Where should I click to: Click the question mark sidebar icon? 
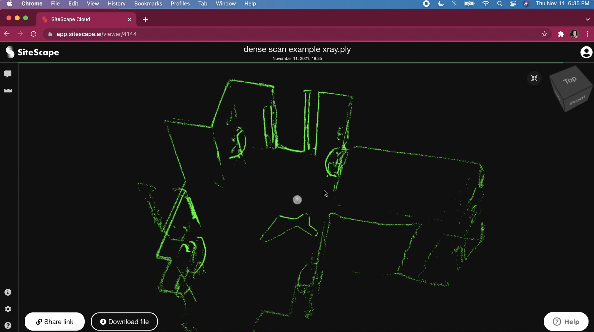[x=8, y=326]
